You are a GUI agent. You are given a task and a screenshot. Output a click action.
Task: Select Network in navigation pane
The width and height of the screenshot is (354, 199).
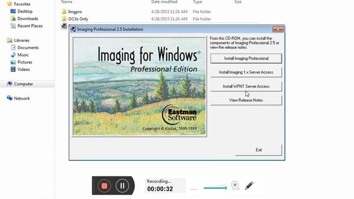22,98
